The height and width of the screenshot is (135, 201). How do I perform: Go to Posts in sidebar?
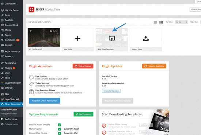click(x=7, y=15)
